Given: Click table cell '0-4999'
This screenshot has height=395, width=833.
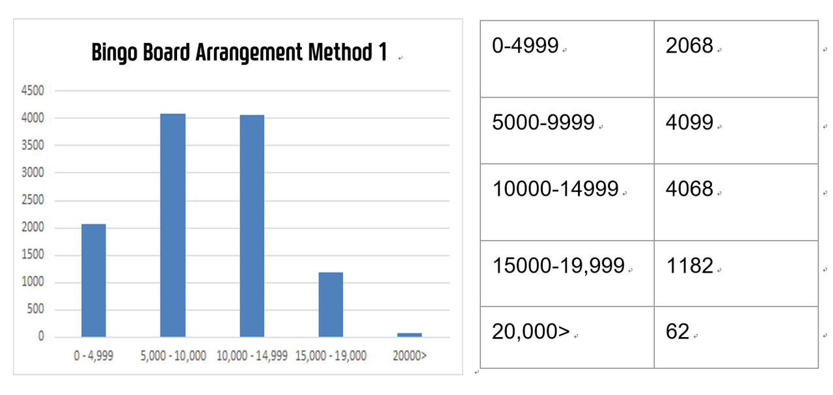Looking at the screenshot, I should [x=567, y=59].
